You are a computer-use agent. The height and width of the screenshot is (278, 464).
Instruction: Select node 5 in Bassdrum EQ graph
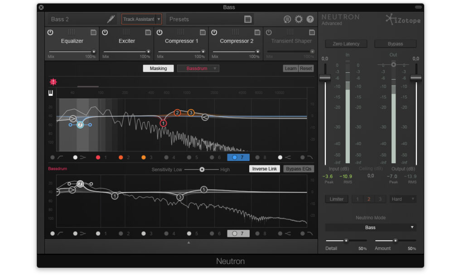[x=203, y=189]
